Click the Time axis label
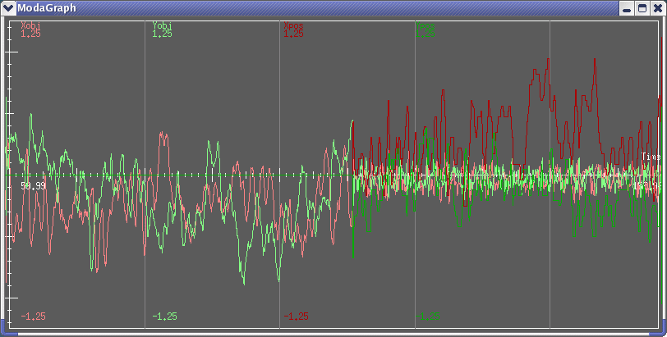The image size is (667, 337). [651, 157]
